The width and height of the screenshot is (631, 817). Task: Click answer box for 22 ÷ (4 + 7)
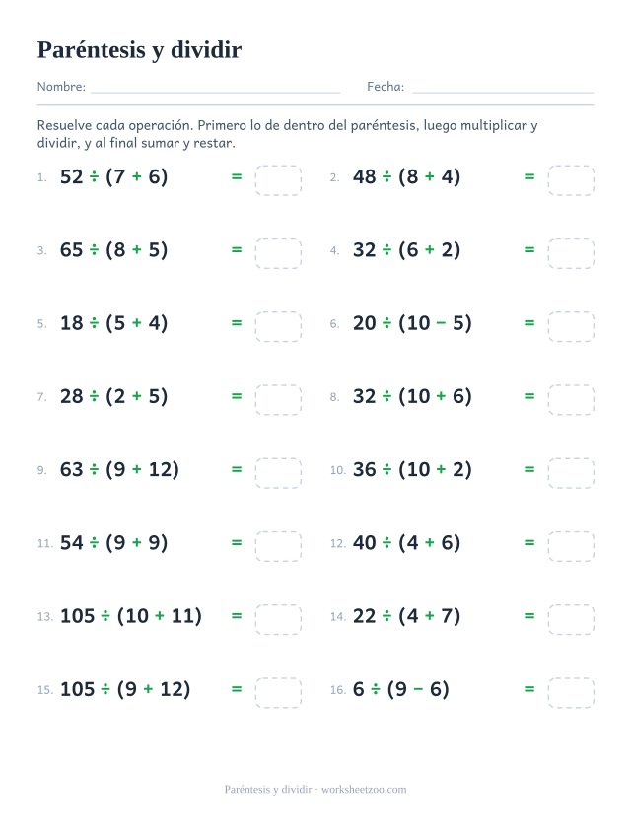[571, 620]
